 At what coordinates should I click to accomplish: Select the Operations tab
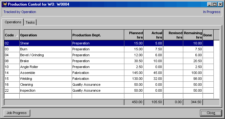[13, 22]
